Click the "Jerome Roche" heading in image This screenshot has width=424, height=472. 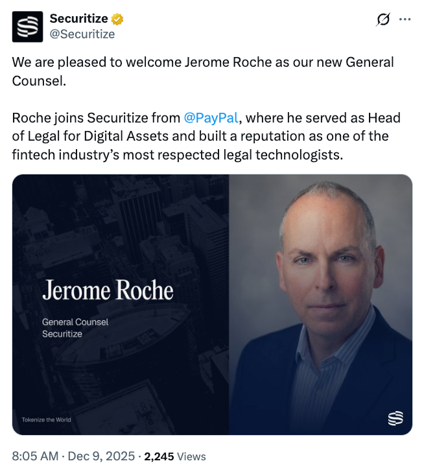click(x=108, y=290)
